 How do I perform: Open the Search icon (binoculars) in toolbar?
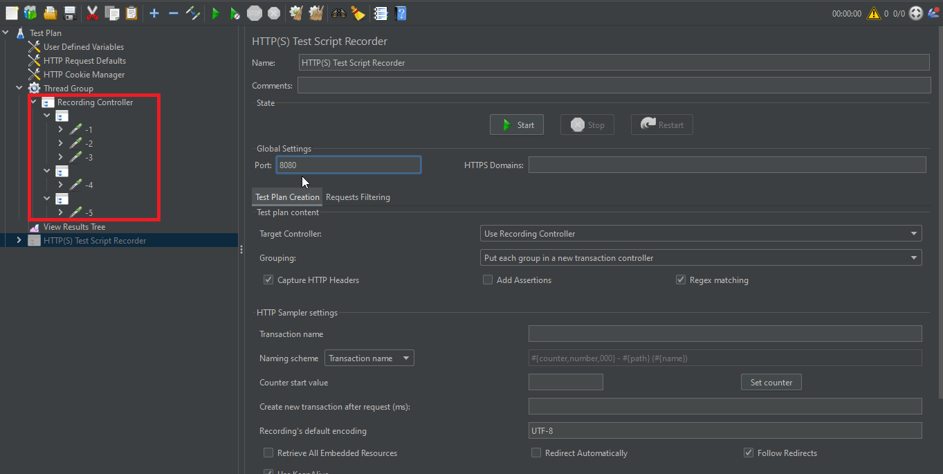pos(338,12)
